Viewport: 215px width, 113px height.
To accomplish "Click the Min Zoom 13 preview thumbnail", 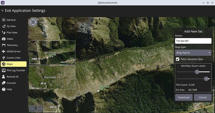I will 52,52.
